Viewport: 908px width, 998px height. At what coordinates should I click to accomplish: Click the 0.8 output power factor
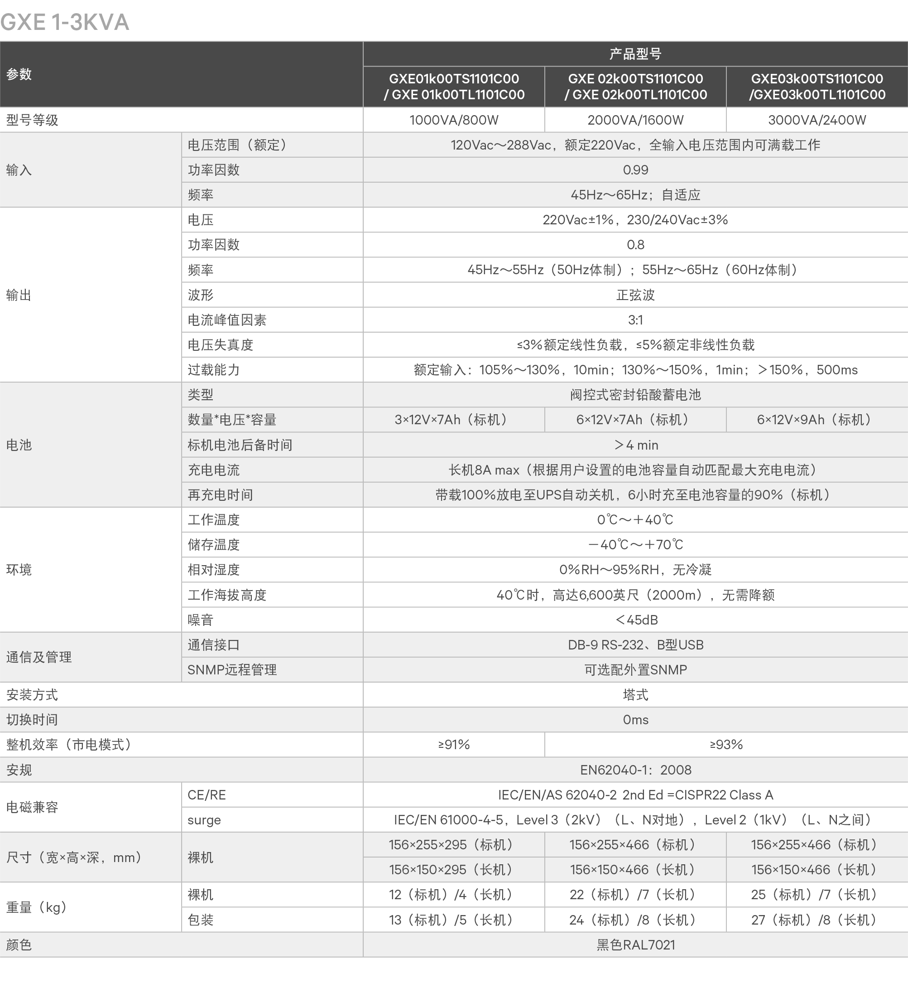(x=635, y=245)
